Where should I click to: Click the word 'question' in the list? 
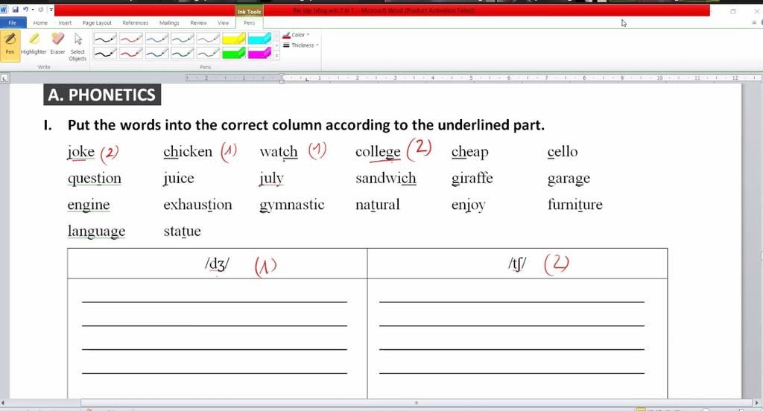95,179
